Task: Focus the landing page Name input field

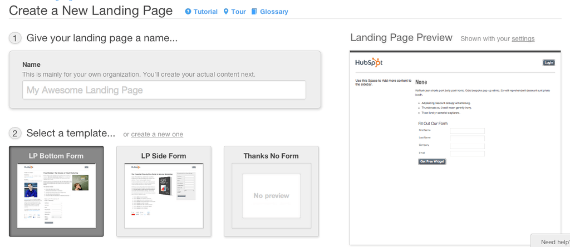Action: click(164, 90)
